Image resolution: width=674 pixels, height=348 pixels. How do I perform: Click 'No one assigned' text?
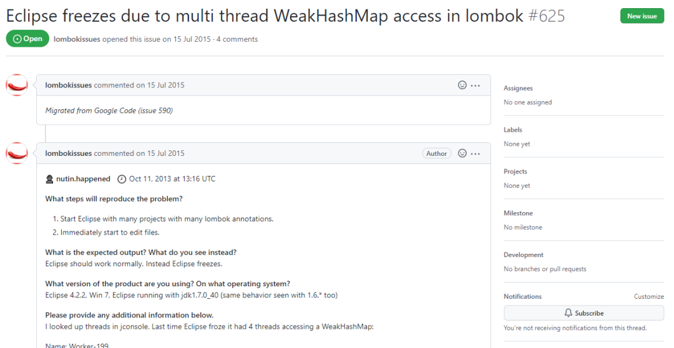(528, 102)
